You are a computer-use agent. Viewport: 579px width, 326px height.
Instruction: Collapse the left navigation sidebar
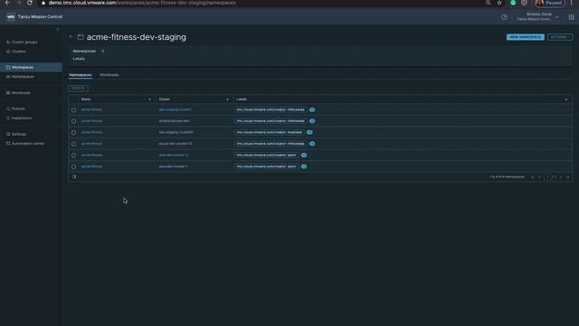(57, 29)
